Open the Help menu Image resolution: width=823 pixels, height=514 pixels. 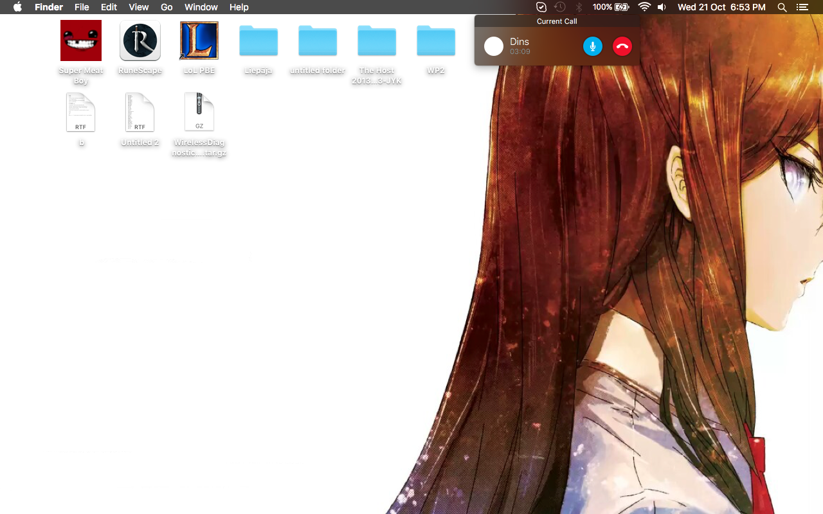click(239, 7)
